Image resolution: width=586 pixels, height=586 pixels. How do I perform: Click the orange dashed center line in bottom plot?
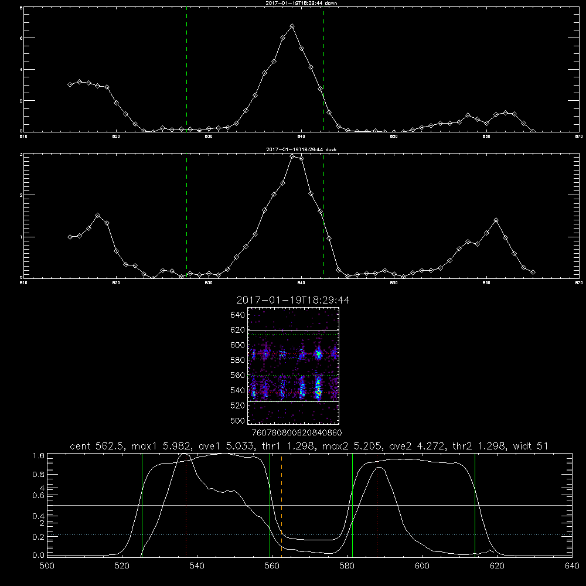281,505
